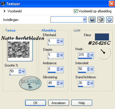Viewport: 115px width, 109px height.
Task: Click the Grootte % spin arrows
Action: click(x=20, y=71)
